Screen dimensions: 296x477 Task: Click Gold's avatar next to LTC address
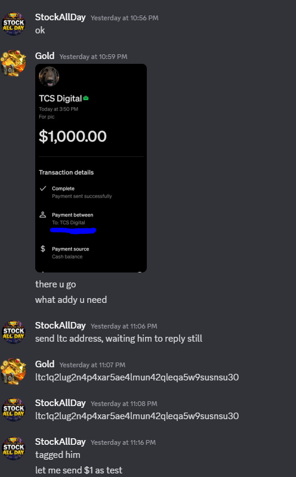13,371
